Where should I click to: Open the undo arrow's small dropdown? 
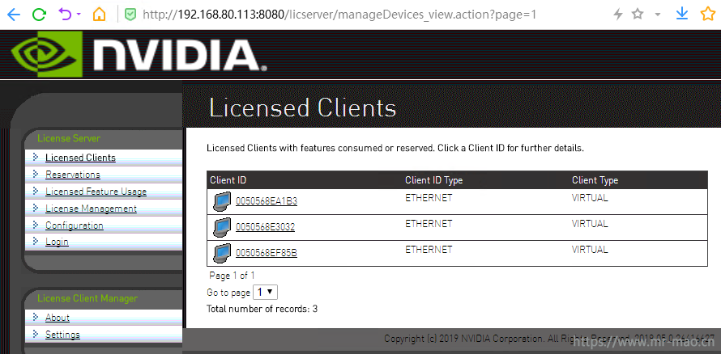tap(78, 15)
